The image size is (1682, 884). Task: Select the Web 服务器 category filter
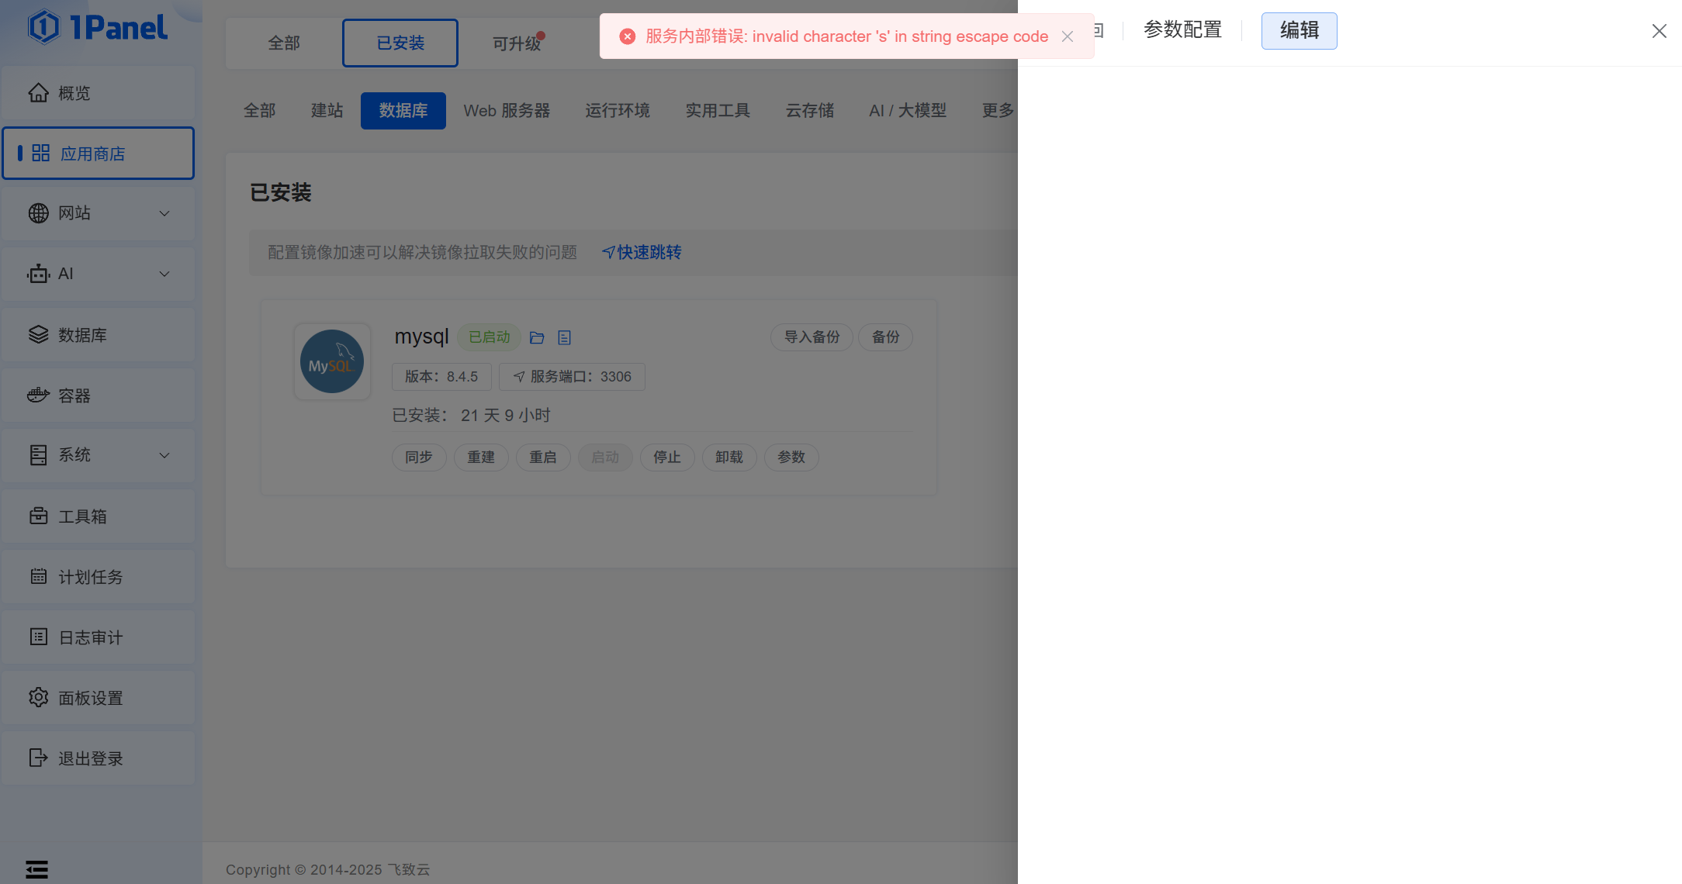click(x=507, y=111)
